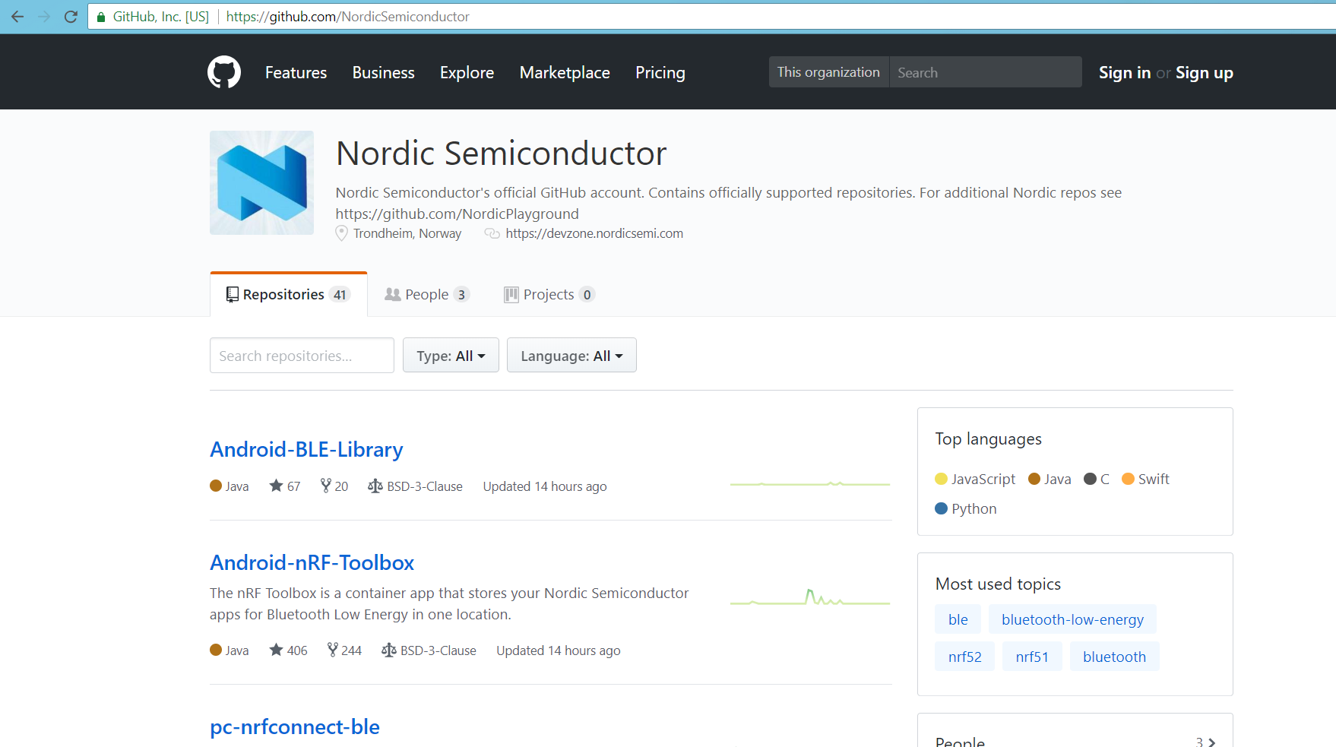
Task: Click the https://github.com/NordicPlayground text
Action: [x=457, y=214]
